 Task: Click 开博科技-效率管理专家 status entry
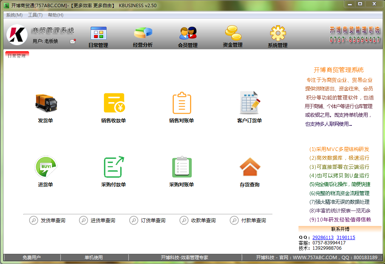tap(185, 257)
